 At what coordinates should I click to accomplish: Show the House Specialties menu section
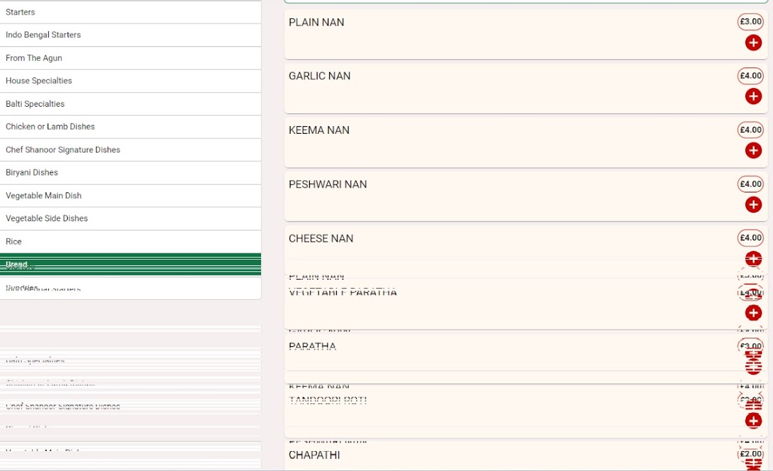[130, 81]
